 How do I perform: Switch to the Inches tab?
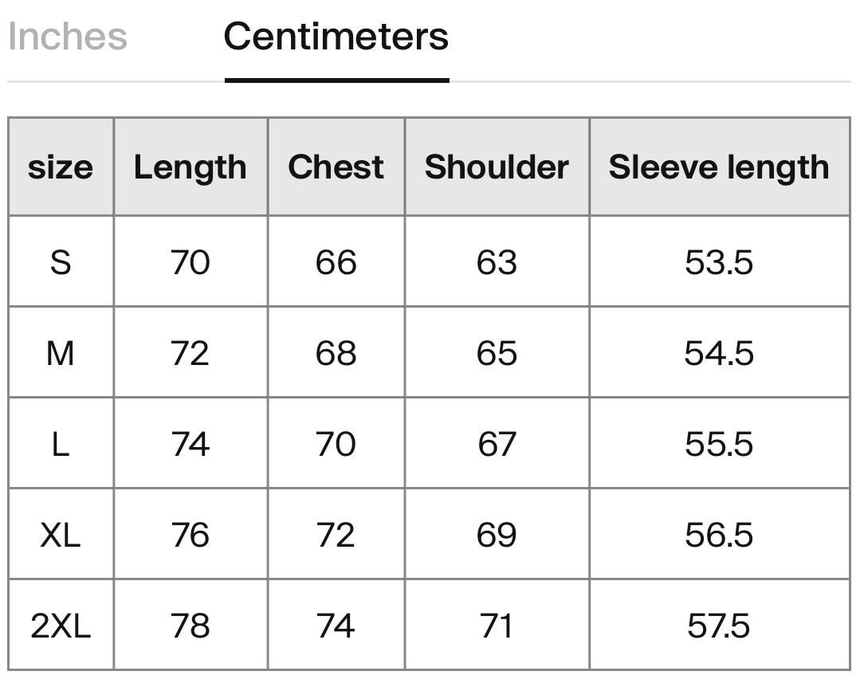68,37
